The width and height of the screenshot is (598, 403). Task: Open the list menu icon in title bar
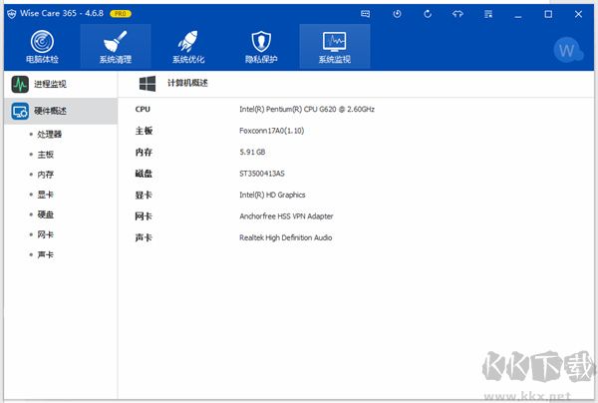click(488, 14)
